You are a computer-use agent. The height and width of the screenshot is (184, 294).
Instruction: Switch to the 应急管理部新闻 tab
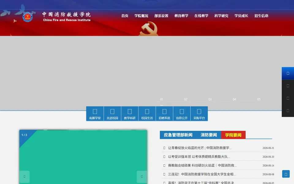tap(178, 135)
